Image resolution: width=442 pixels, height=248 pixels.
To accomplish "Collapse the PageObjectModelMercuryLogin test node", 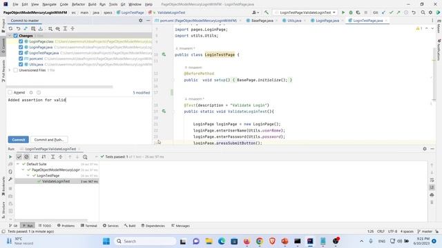I will click(23, 170).
